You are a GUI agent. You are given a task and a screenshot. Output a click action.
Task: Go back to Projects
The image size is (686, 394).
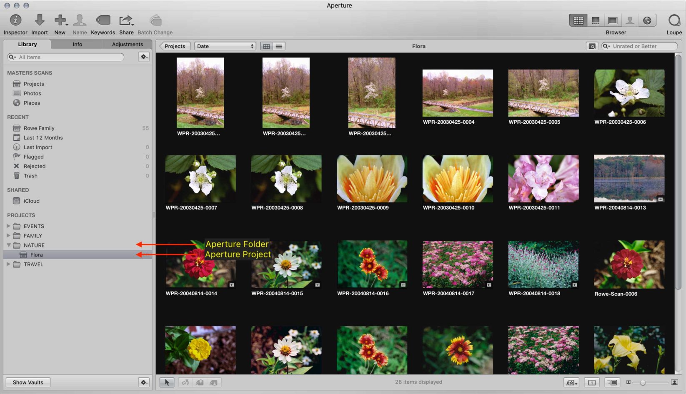(x=175, y=46)
